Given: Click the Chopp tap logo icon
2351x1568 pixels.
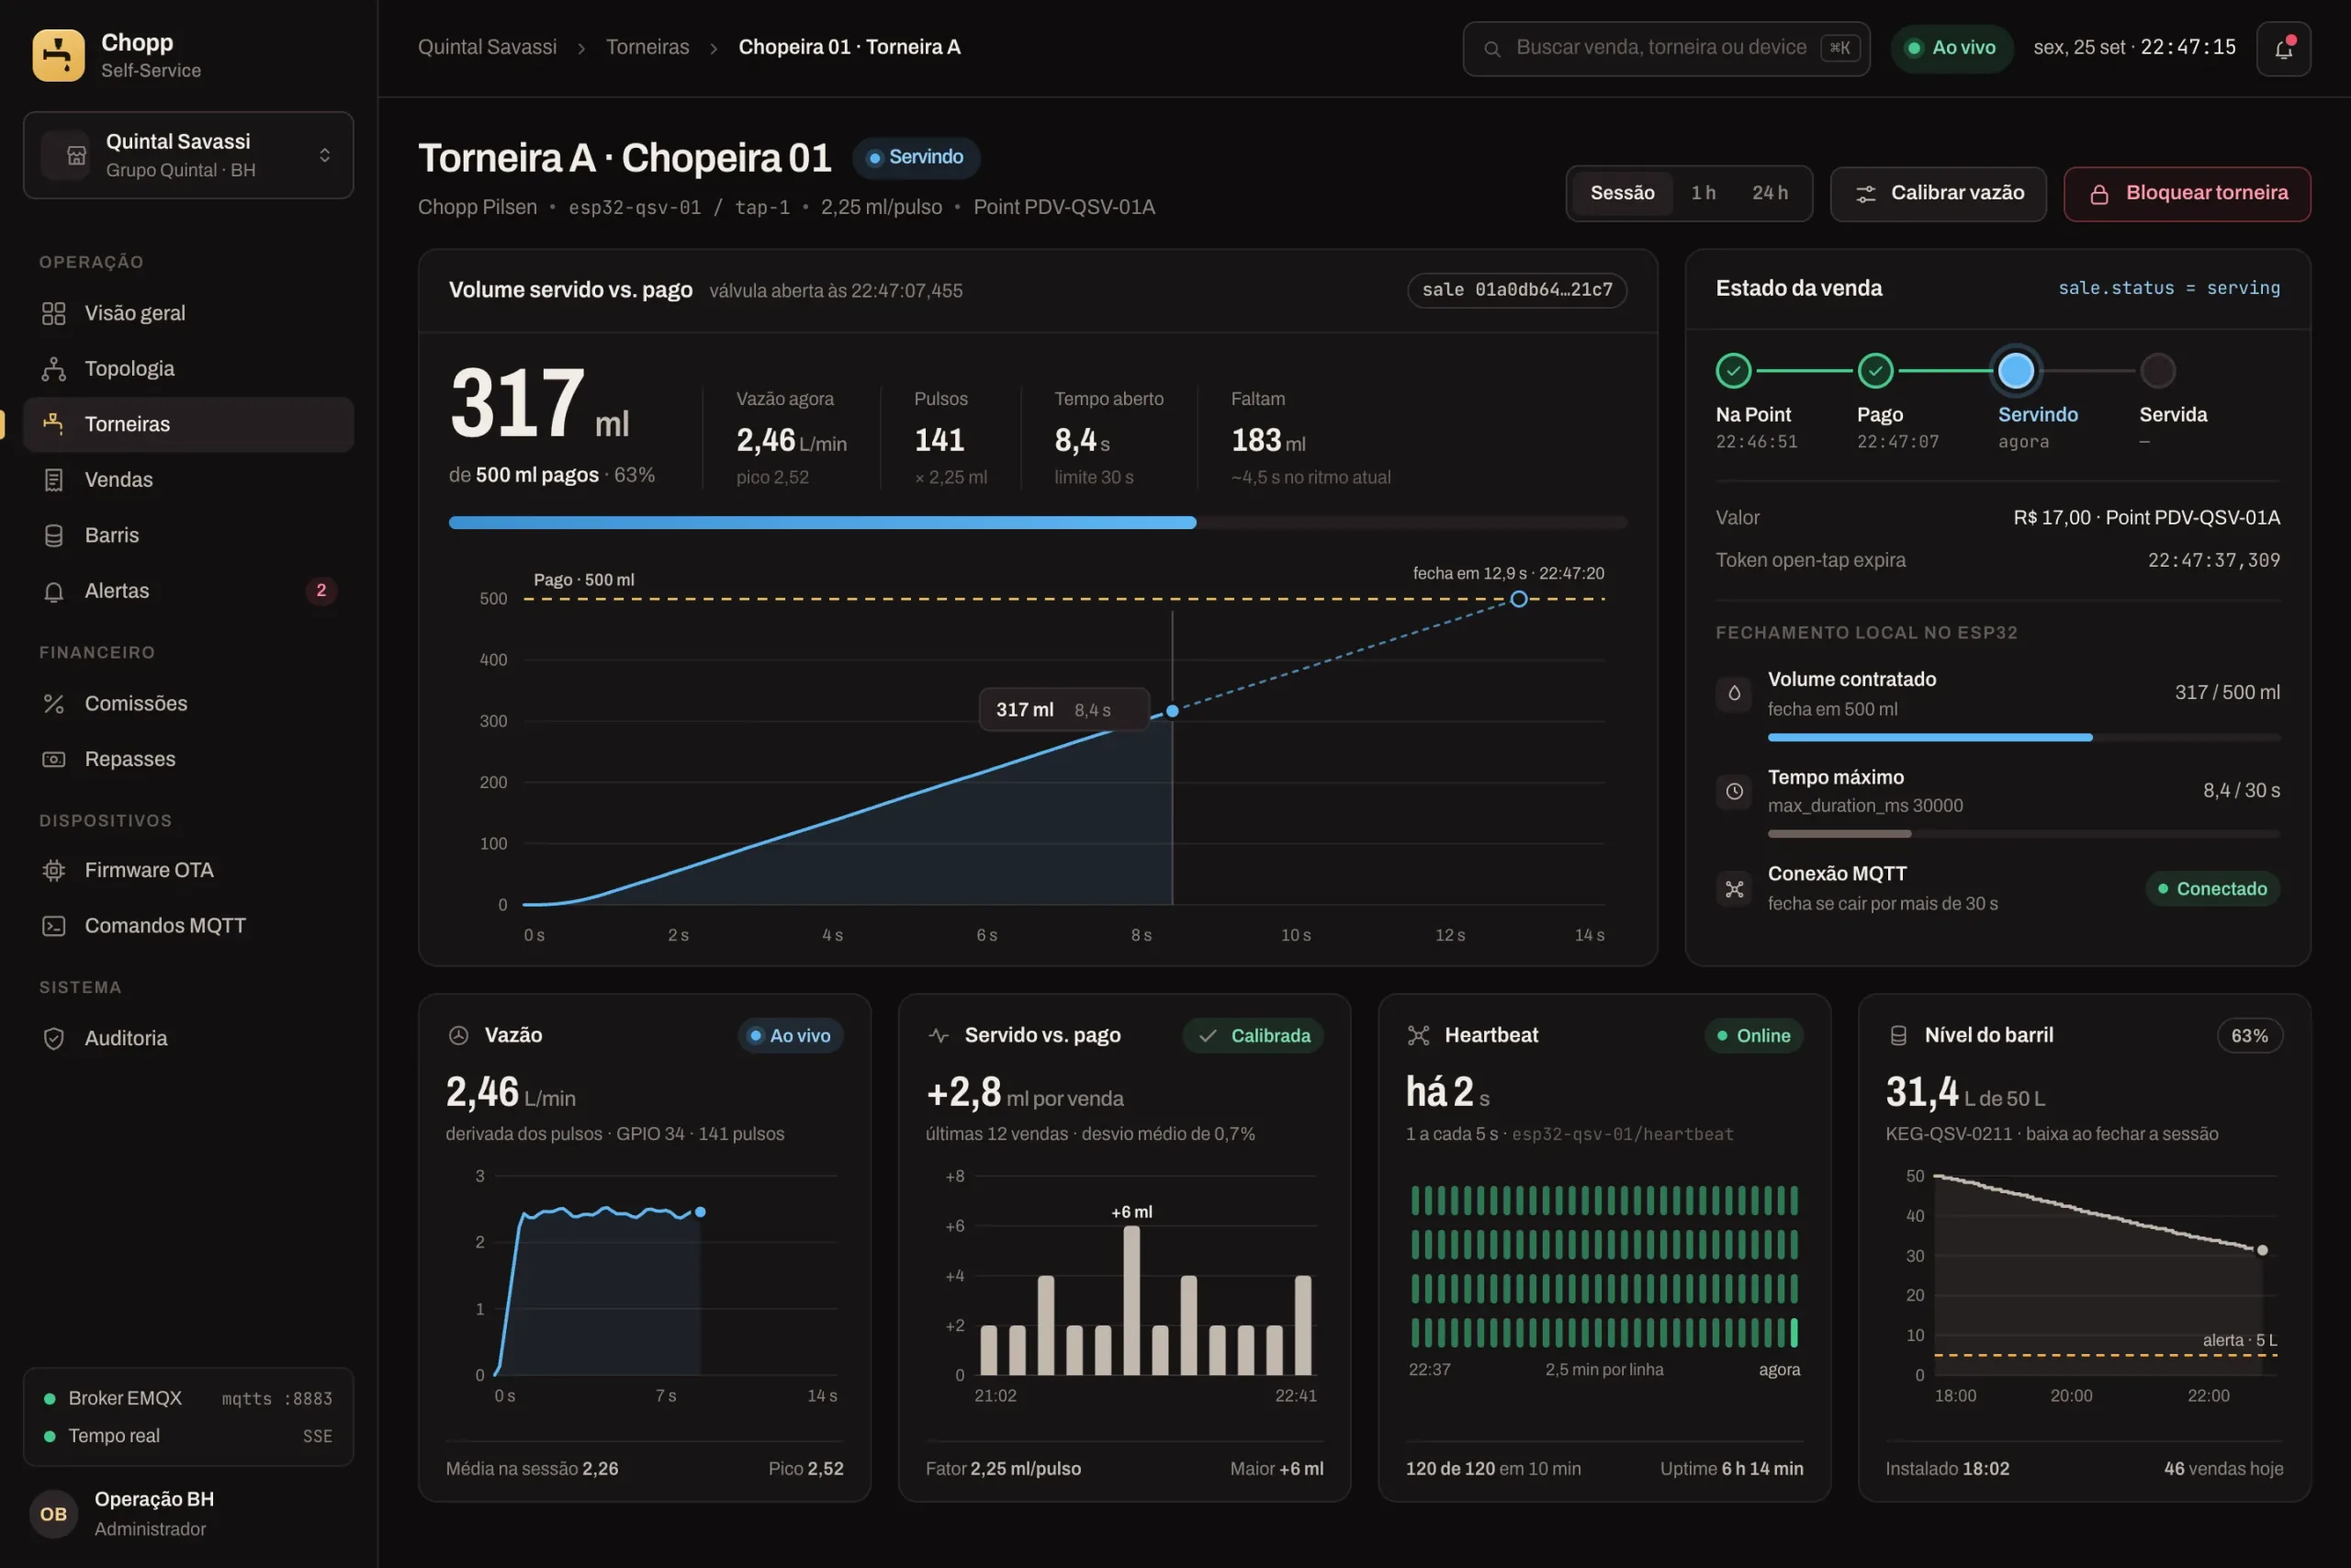Looking at the screenshot, I should click(x=58, y=55).
